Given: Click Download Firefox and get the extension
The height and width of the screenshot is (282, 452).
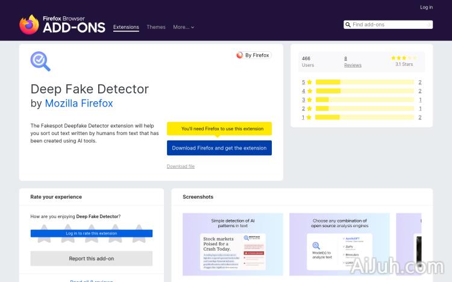Looking at the screenshot, I should click(219, 148).
